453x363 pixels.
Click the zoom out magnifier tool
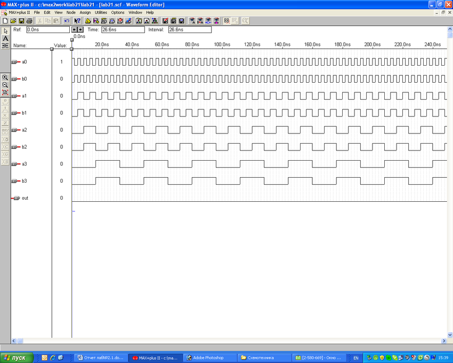[x=5, y=85]
